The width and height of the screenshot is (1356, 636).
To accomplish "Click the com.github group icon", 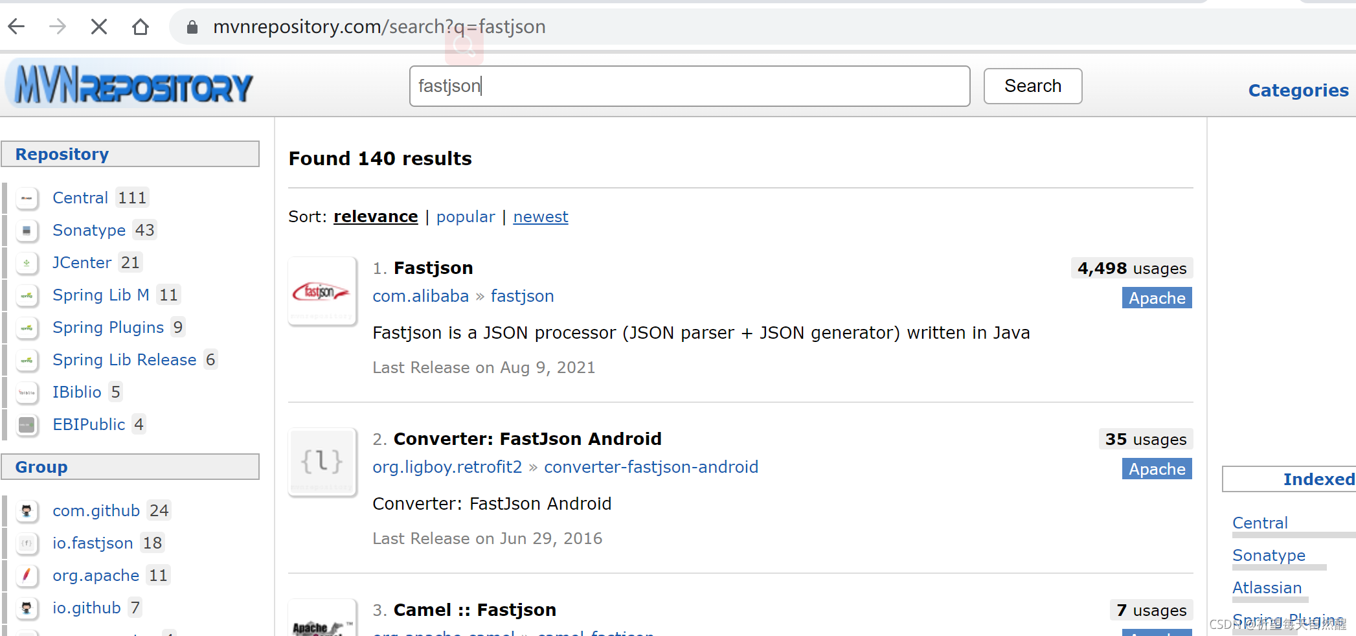I will [x=27, y=511].
